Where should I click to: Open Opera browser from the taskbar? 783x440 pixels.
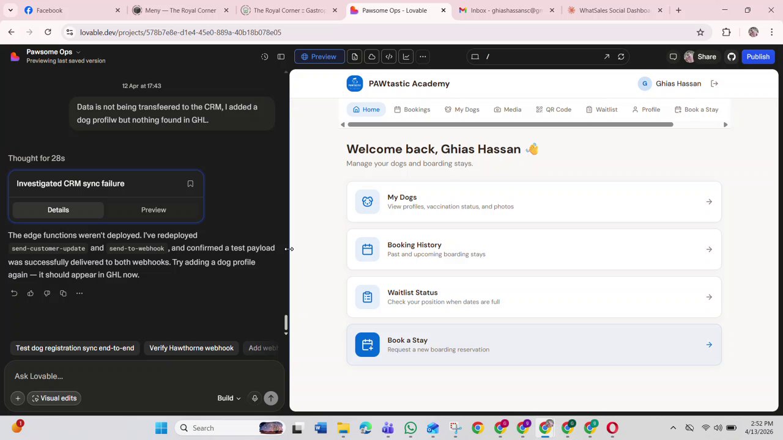612,428
